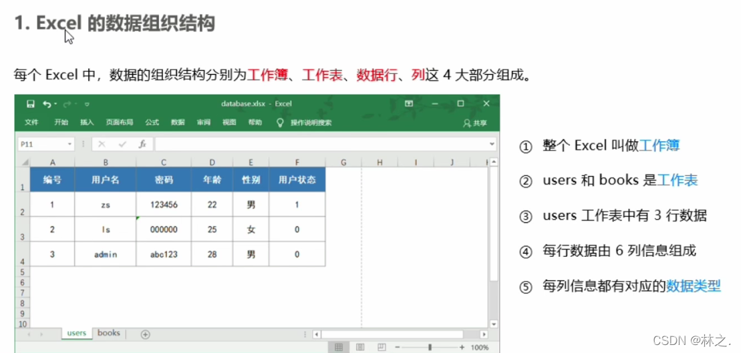The width and height of the screenshot is (741, 353).
Task: Click the vertical scrollbar up arrow
Action: (x=494, y=162)
